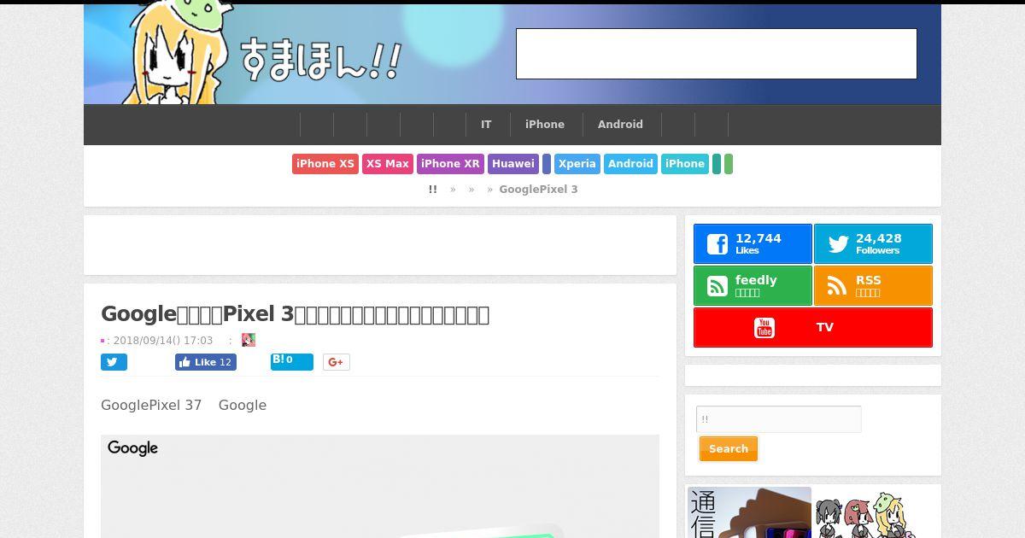Click the Hatena B! bookmark button
Screen dimensions: 1025x538
(292, 362)
